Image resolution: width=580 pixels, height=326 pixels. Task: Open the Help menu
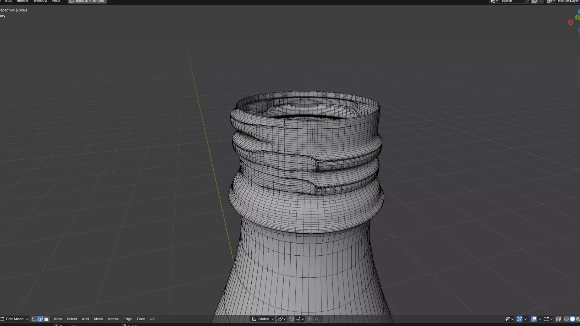[x=56, y=1]
